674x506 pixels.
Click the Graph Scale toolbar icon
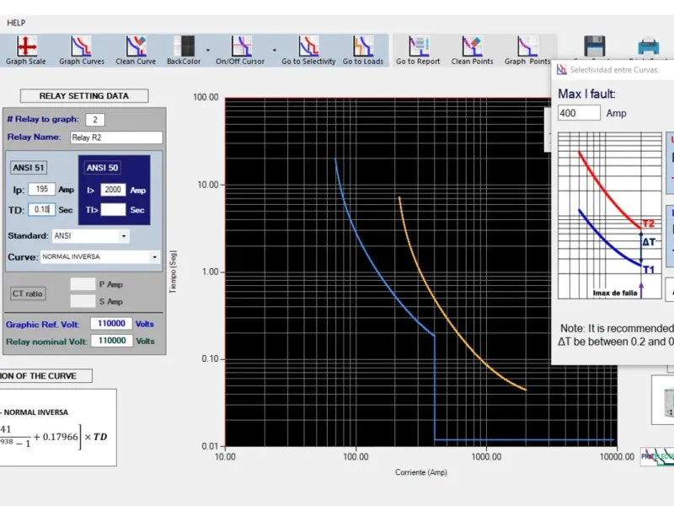click(x=26, y=51)
